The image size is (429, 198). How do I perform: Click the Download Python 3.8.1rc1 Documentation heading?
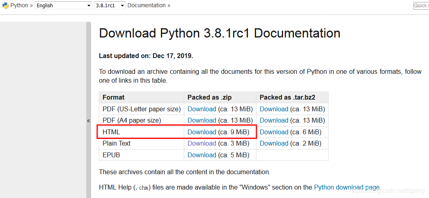coord(220,33)
